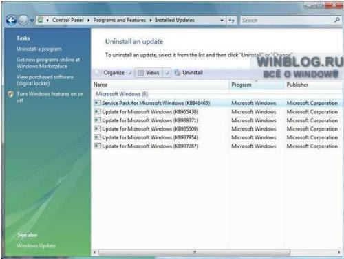Click icon of KB948465 service pack row
This screenshot has width=344, height=259.
pos(98,103)
